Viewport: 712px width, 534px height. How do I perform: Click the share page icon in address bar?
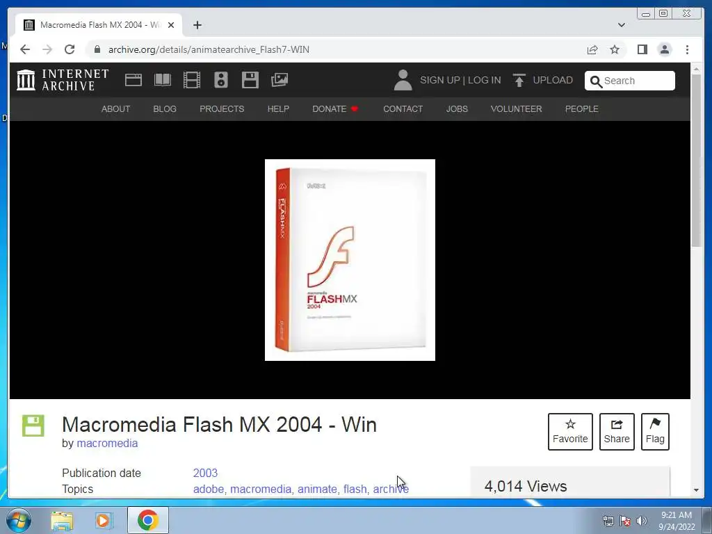pyautogui.click(x=592, y=50)
